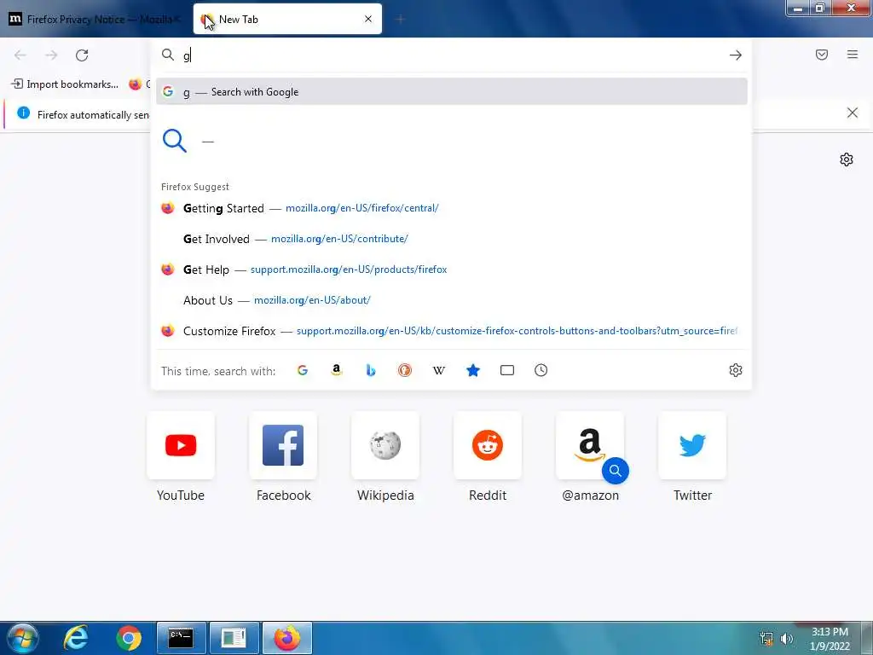
Task: Search history using the clock icon
Action: point(541,370)
